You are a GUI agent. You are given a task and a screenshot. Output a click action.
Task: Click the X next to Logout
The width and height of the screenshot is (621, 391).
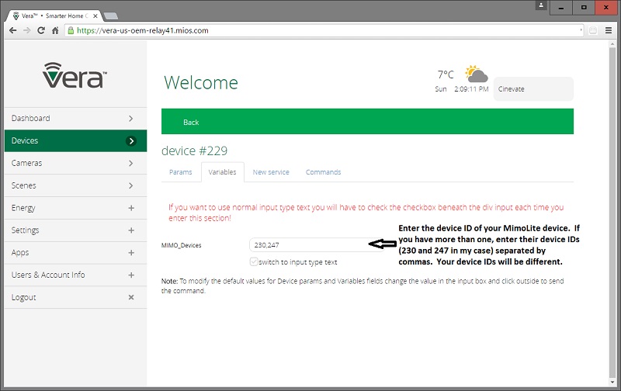pos(131,297)
